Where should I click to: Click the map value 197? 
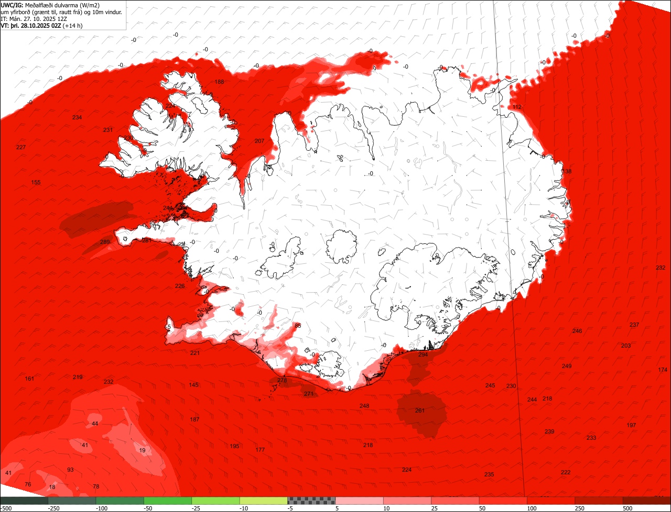632,425
